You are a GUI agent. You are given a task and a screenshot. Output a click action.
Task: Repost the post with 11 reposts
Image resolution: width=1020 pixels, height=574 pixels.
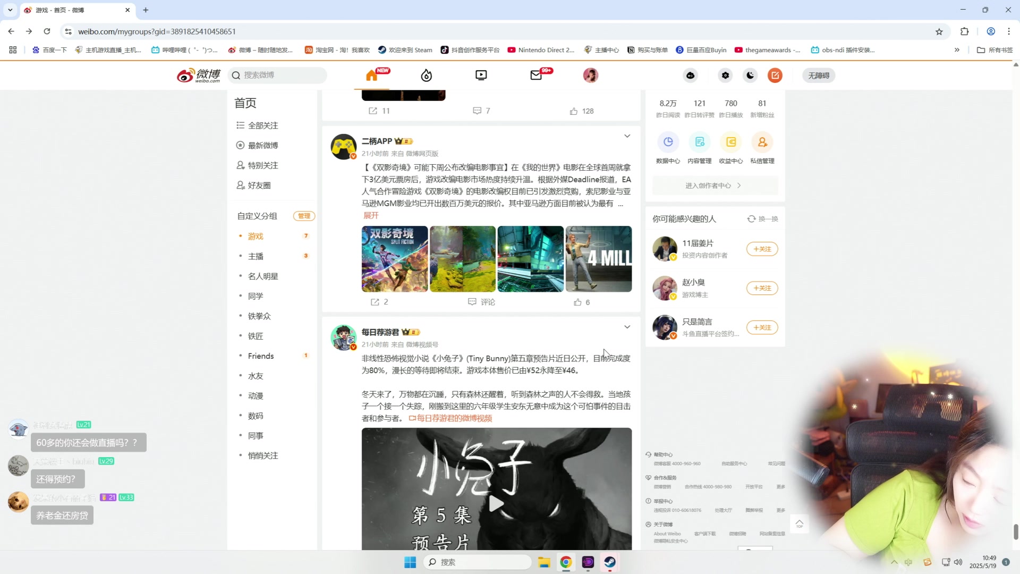tap(379, 111)
